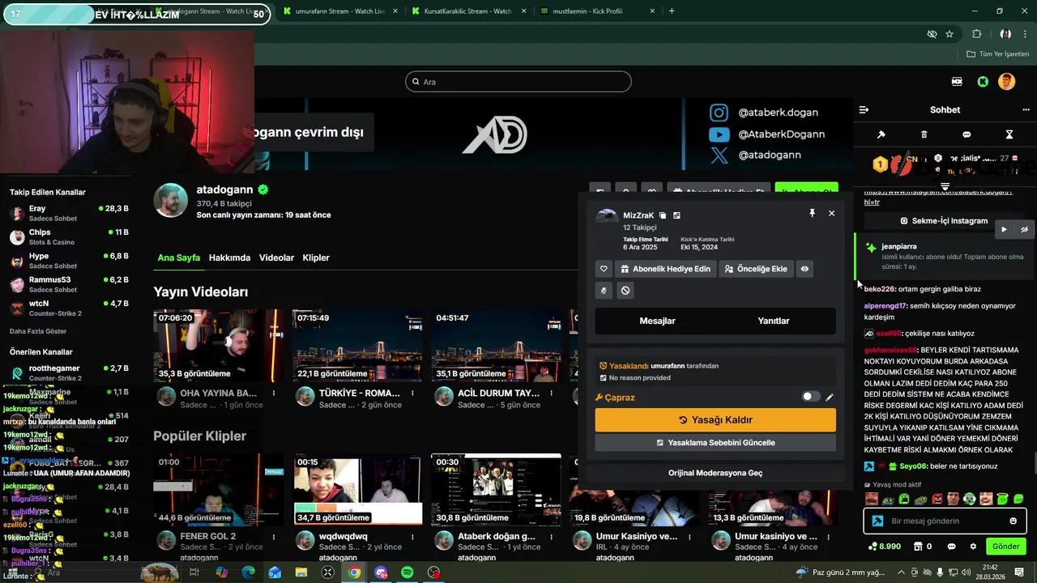Screen dimensions: 1037x583
Task: Click the play icon beside Instagram embed
Action: click(x=1004, y=229)
